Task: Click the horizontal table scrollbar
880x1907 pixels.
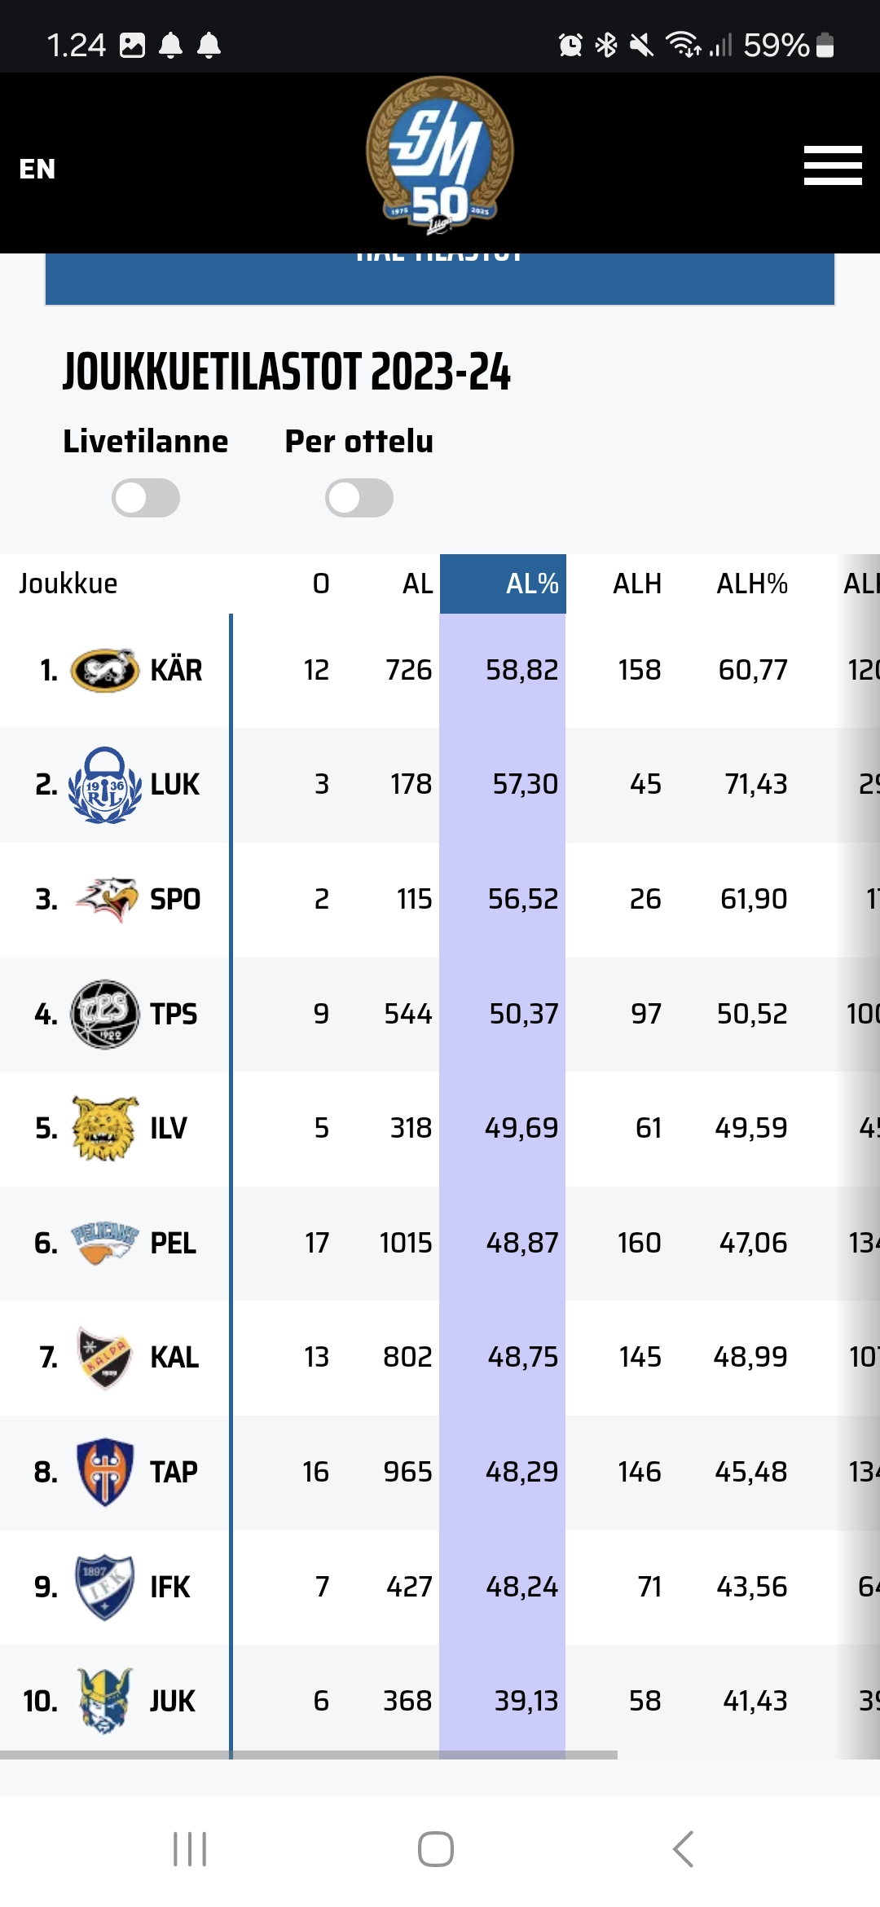Action: (309, 1755)
